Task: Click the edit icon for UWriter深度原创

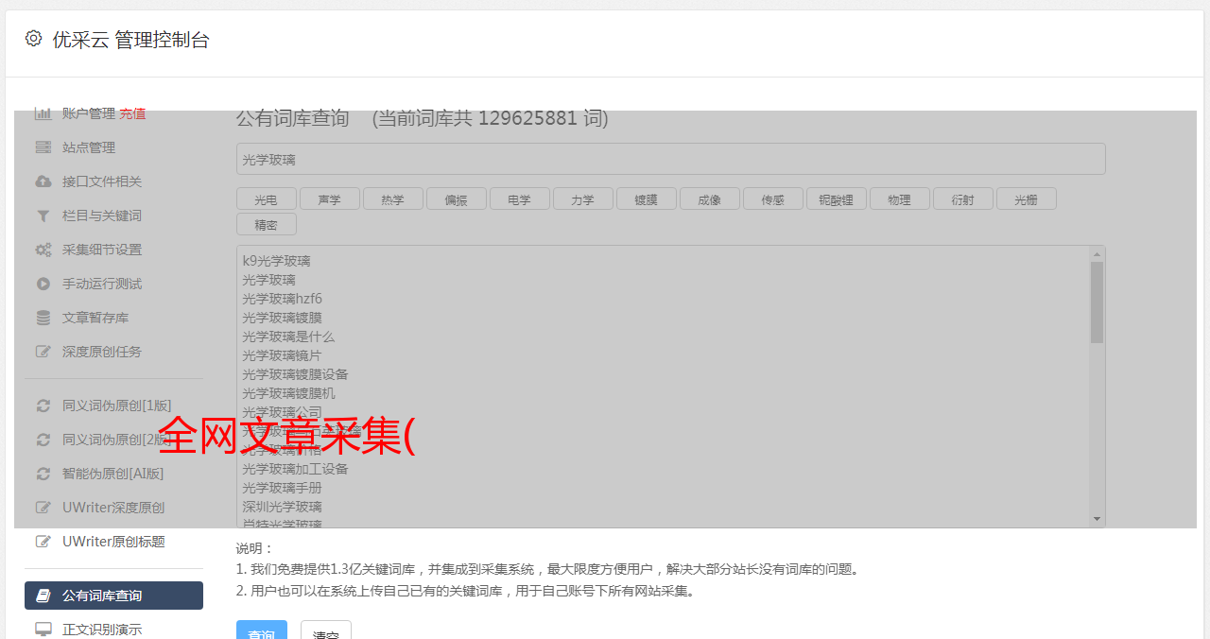Action: (43, 508)
